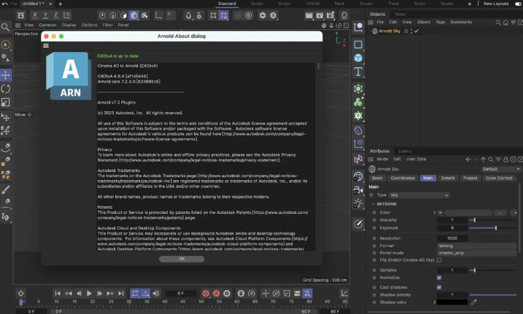Toggle X axis lock
This screenshot has width=523, height=314.
tap(34, 15)
